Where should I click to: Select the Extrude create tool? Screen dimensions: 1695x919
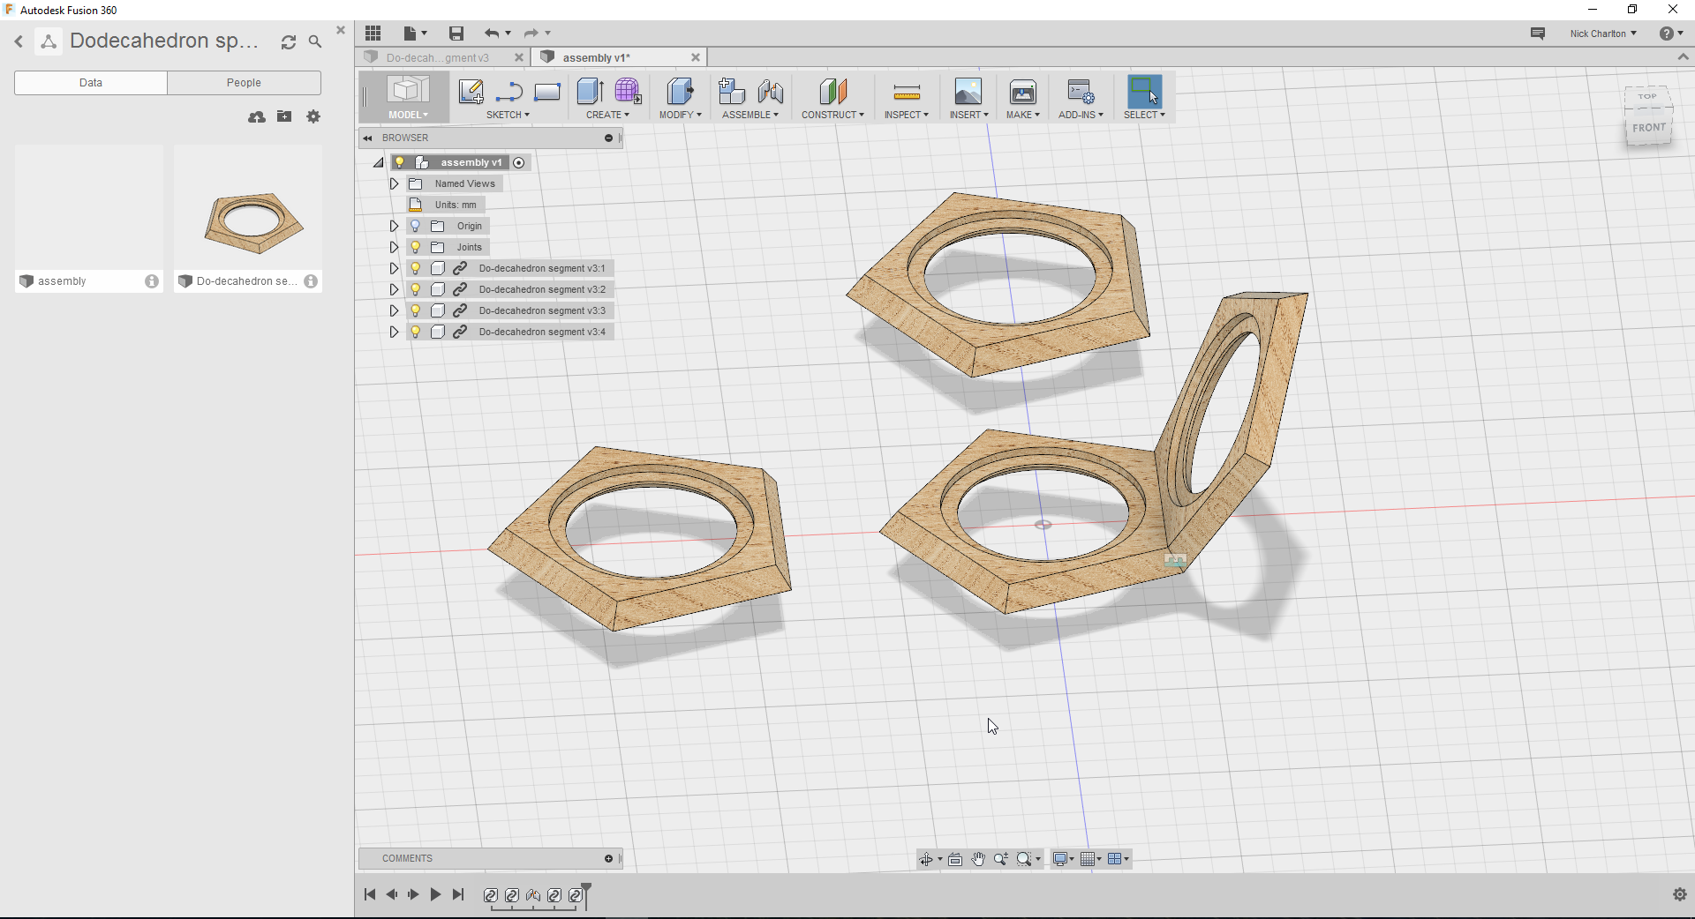click(590, 92)
